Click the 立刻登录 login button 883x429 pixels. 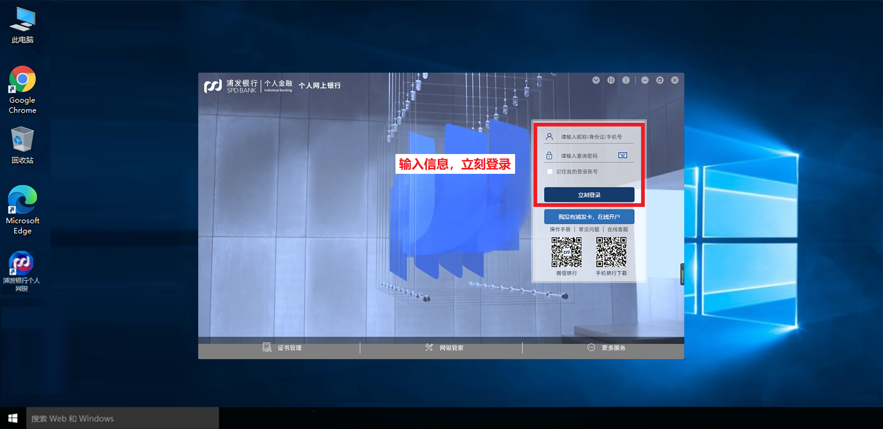click(x=589, y=194)
